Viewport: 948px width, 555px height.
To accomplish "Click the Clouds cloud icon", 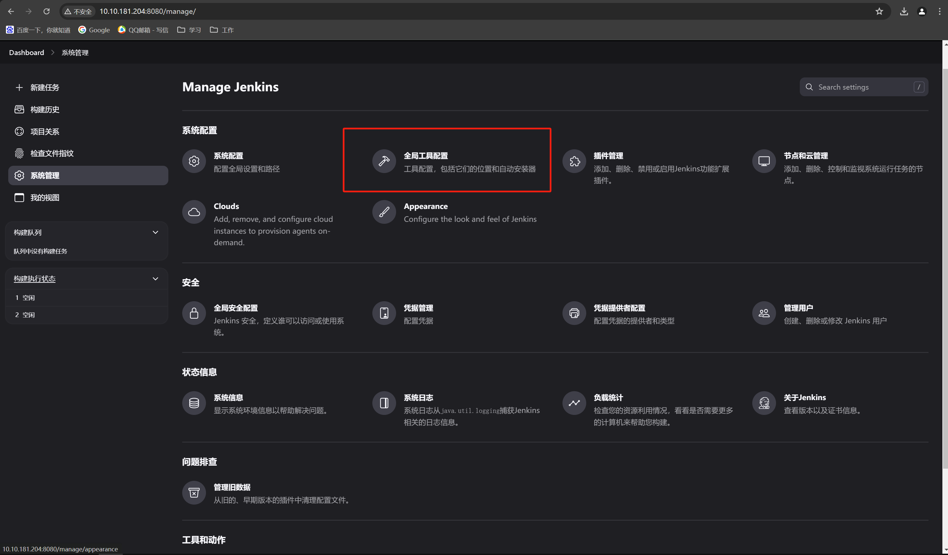I will (194, 212).
